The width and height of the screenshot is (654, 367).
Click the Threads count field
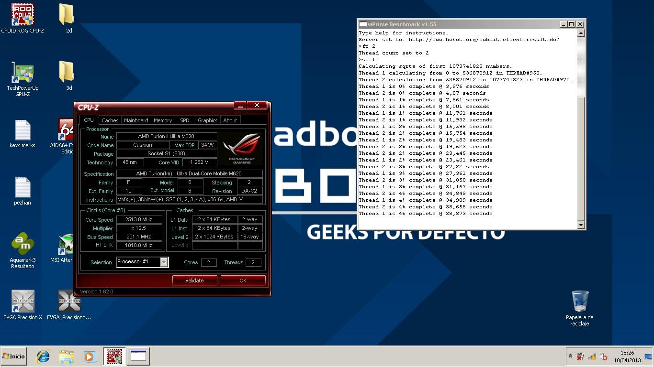coord(253,262)
